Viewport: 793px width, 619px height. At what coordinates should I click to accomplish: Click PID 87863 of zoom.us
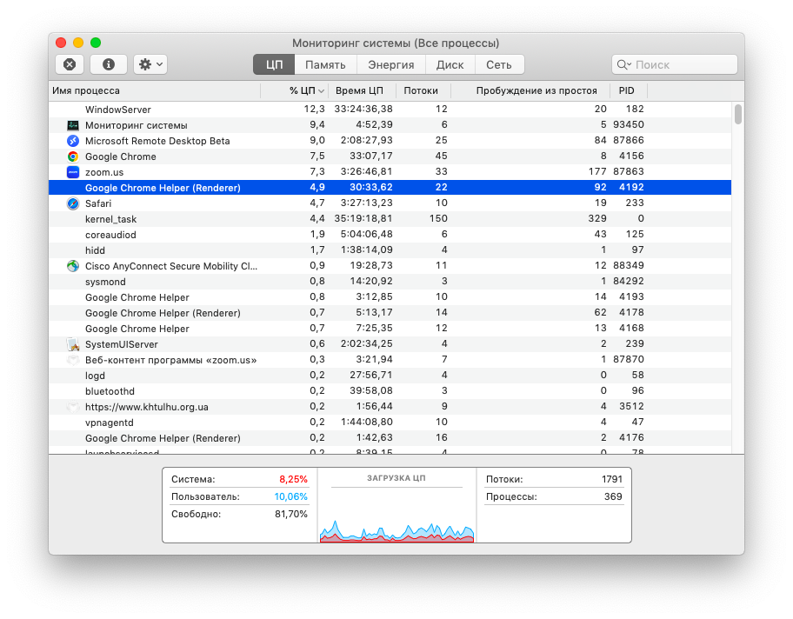click(628, 172)
